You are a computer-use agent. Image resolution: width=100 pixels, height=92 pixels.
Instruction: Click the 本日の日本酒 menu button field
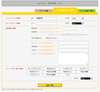click(x=51, y=72)
